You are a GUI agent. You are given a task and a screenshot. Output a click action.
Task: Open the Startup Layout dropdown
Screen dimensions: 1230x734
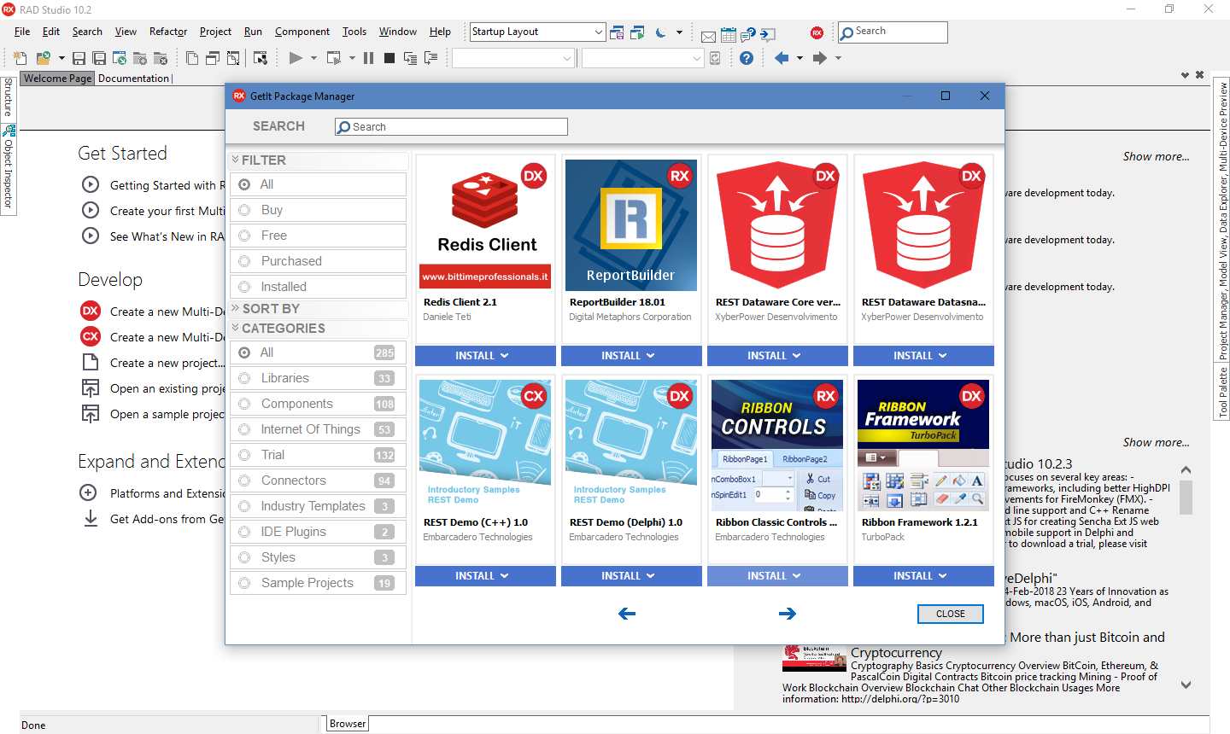pos(598,32)
